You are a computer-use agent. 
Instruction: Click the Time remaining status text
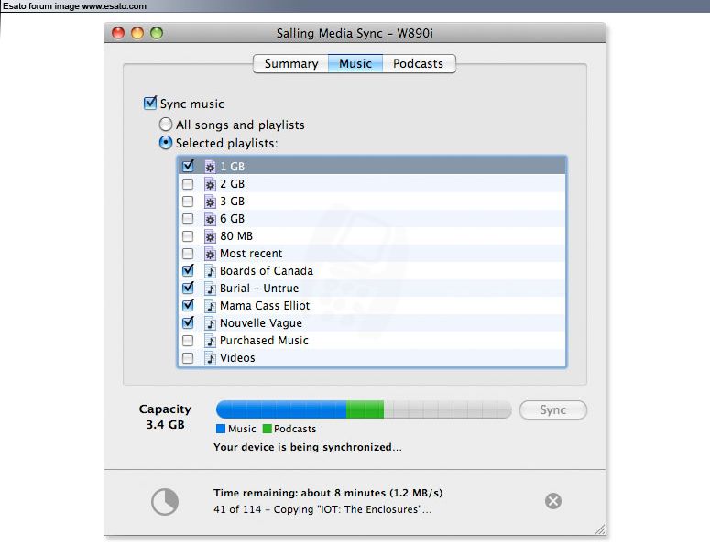pos(328,493)
